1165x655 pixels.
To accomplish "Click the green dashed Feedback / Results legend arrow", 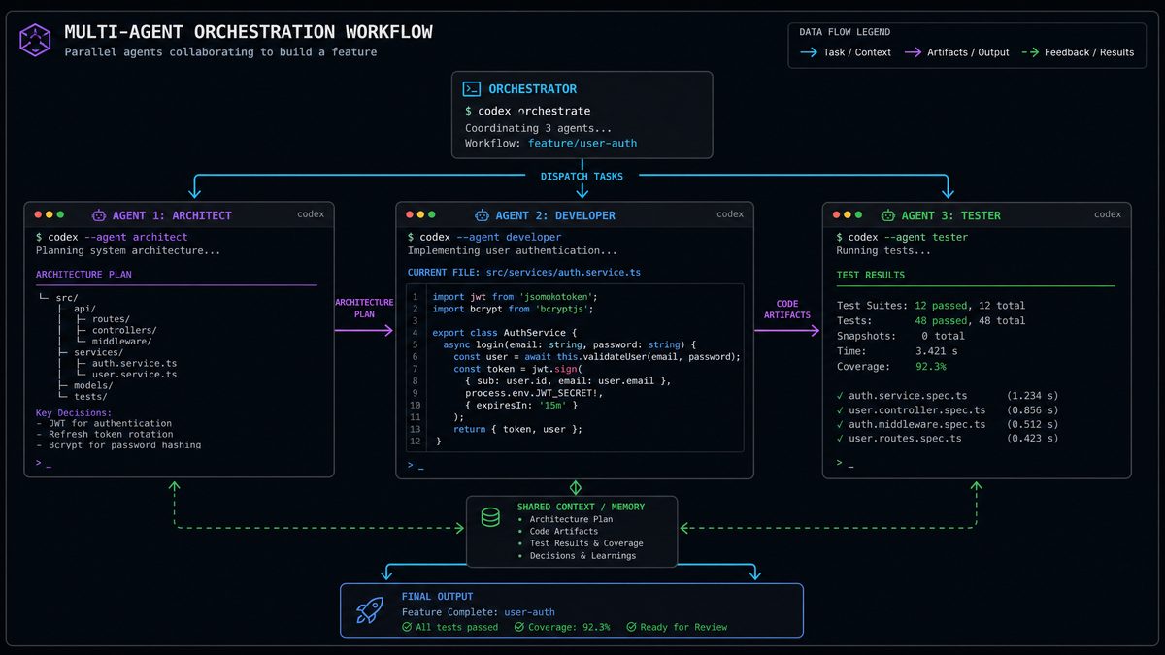I will pos(1030,52).
